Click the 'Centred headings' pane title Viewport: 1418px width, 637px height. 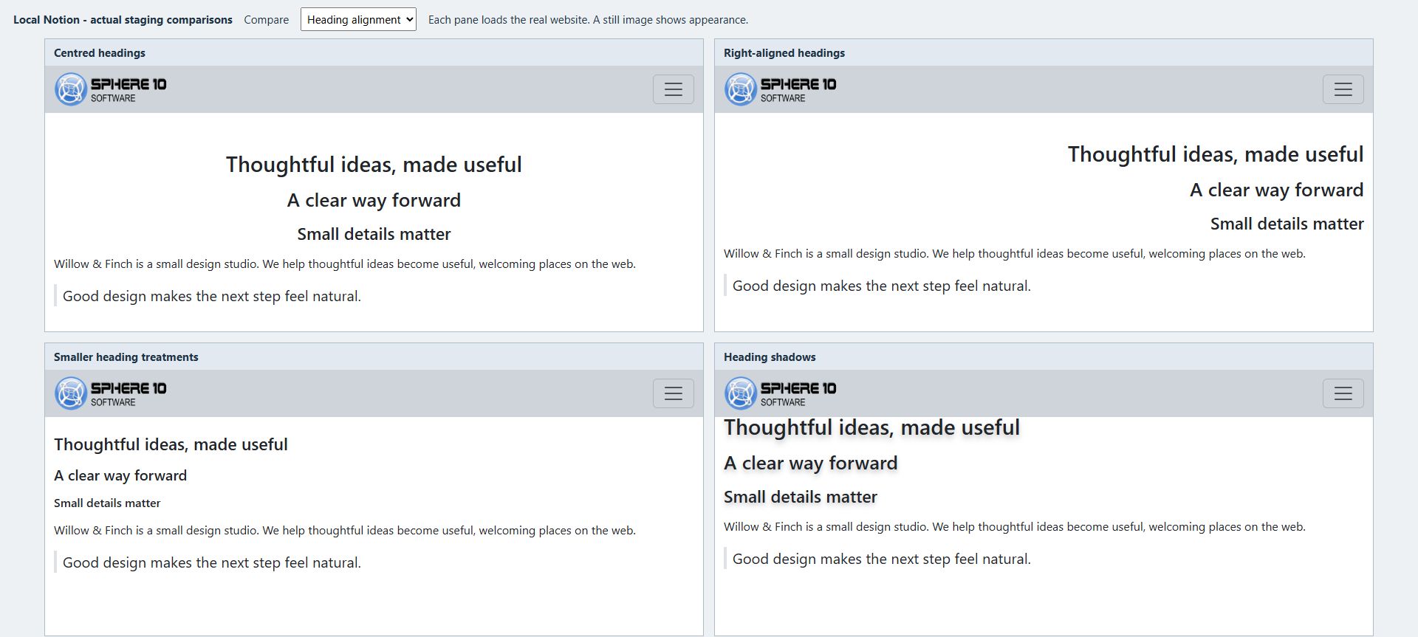[100, 53]
